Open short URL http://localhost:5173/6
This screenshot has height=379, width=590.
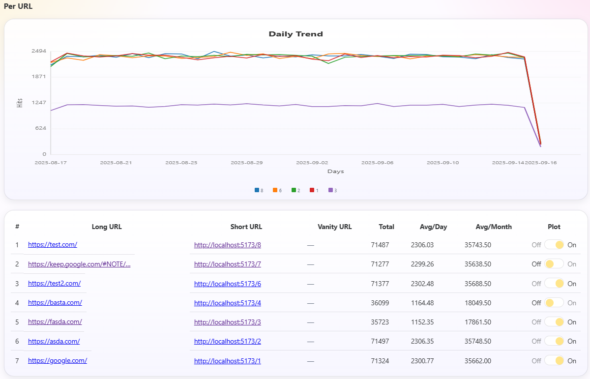pos(228,284)
